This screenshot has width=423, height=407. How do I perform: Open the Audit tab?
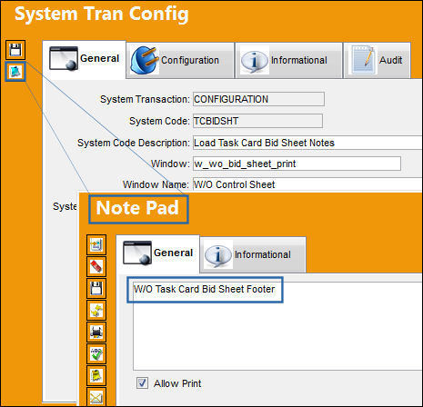(x=377, y=61)
